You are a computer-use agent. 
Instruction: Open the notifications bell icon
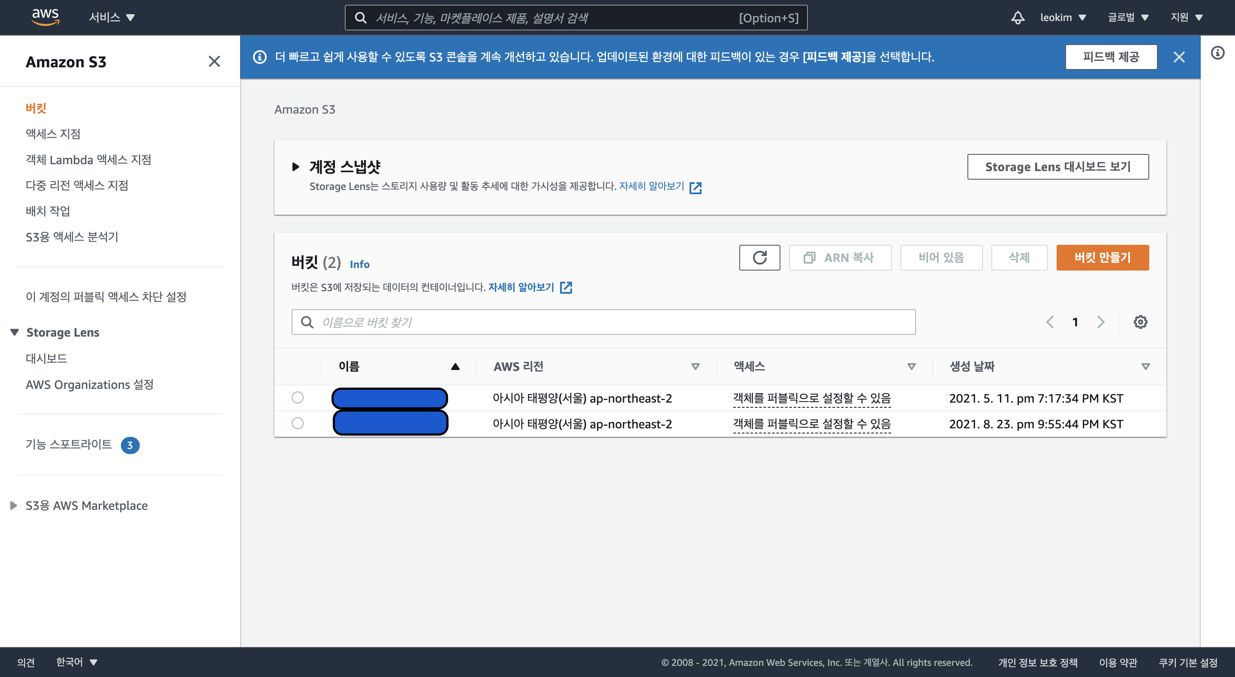(1017, 18)
